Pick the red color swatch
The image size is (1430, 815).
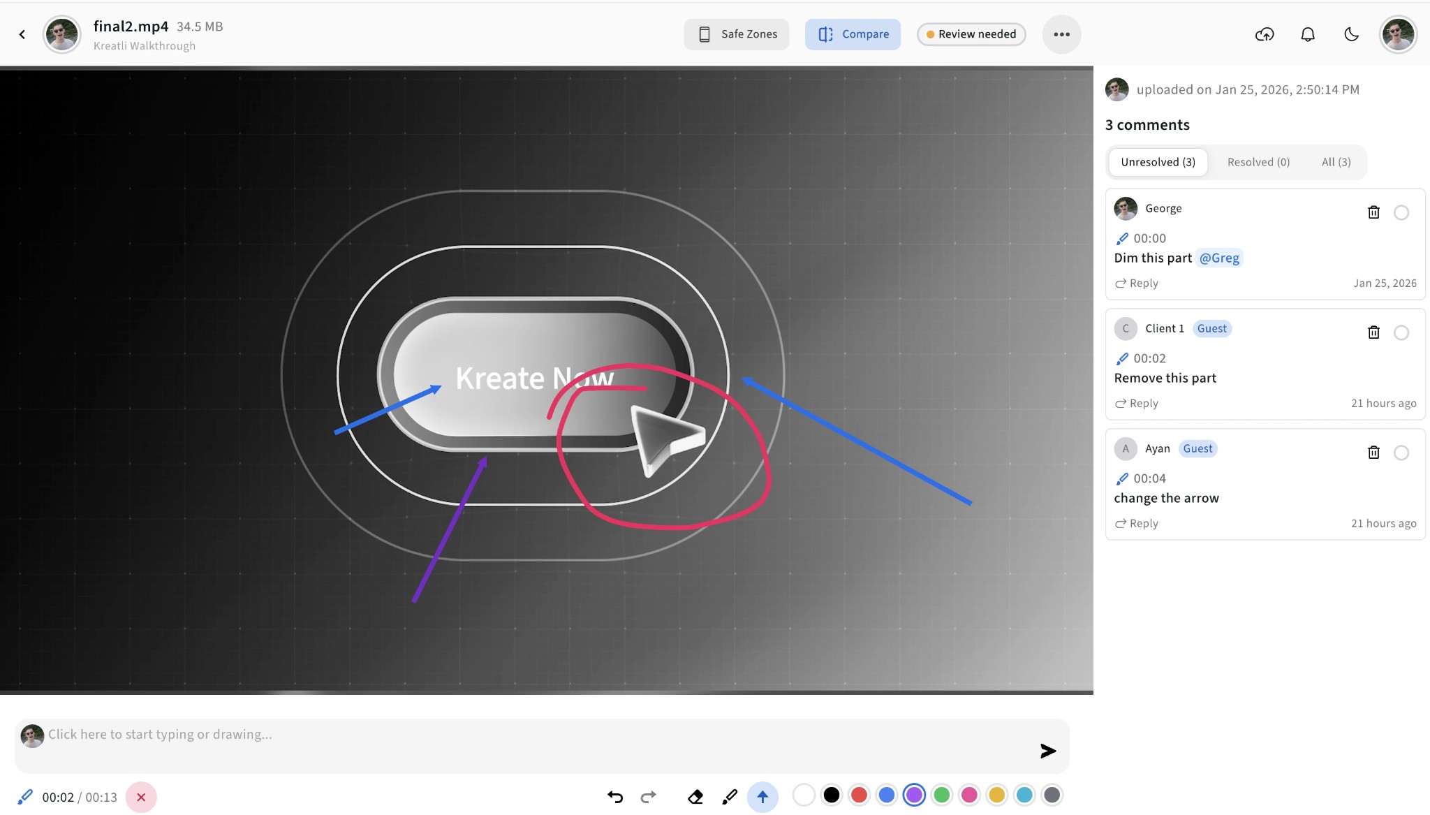click(x=858, y=795)
